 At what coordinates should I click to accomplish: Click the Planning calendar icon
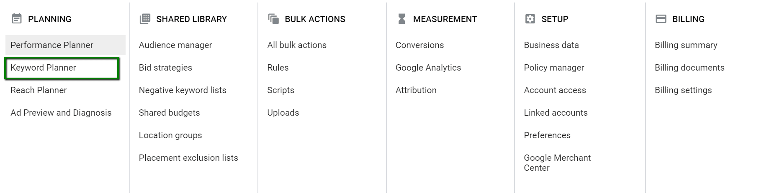pyautogui.click(x=17, y=19)
